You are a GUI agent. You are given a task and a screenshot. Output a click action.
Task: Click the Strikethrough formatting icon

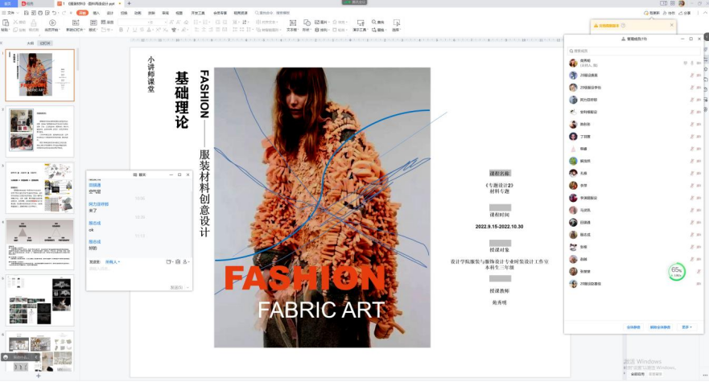(x=142, y=30)
